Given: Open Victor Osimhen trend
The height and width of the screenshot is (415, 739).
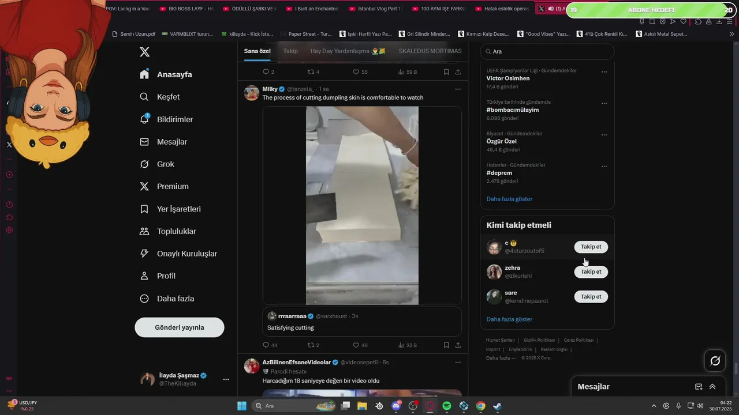Looking at the screenshot, I should click(x=508, y=78).
